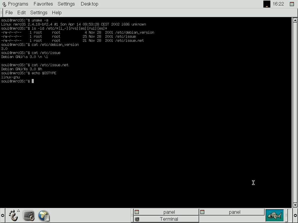The height and width of the screenshot is (223, 298).
Task: Open the GNOME foot main menu on bottom panel
Action: coord(13,215)
